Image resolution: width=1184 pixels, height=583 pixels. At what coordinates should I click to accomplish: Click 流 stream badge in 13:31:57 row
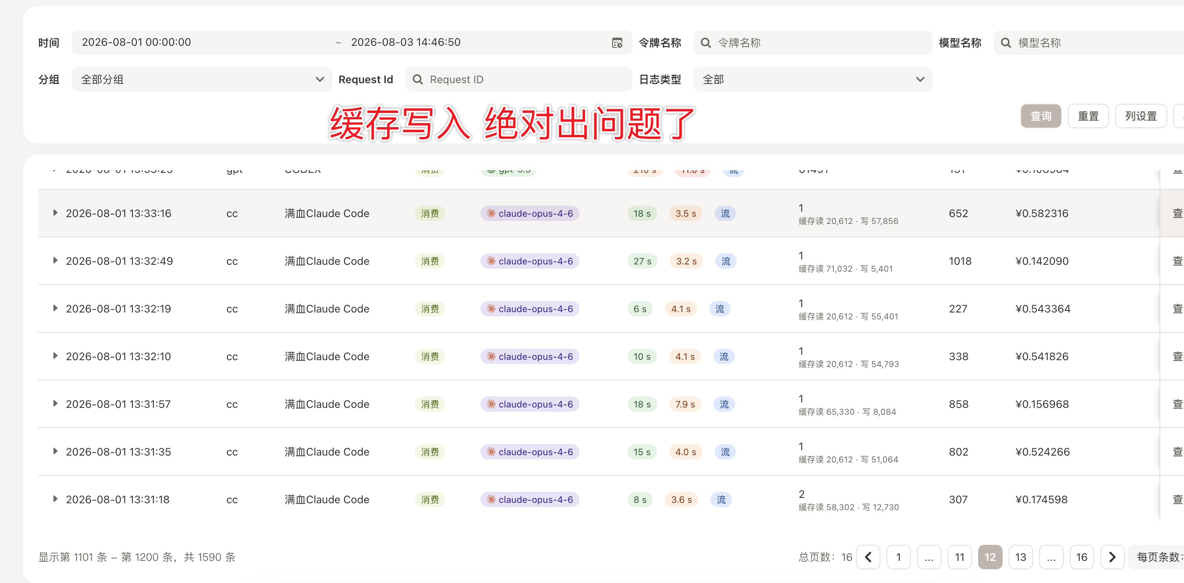724,404
